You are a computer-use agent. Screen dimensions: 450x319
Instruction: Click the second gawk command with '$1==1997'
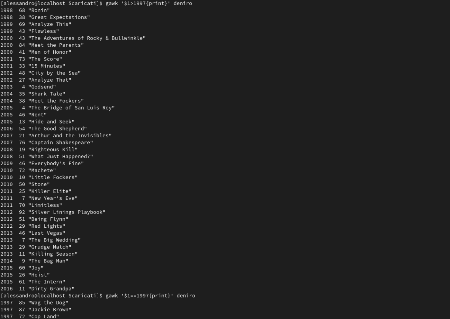coord(150,296)
